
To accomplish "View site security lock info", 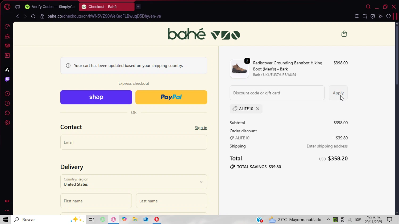I will [x=42, y=16].
